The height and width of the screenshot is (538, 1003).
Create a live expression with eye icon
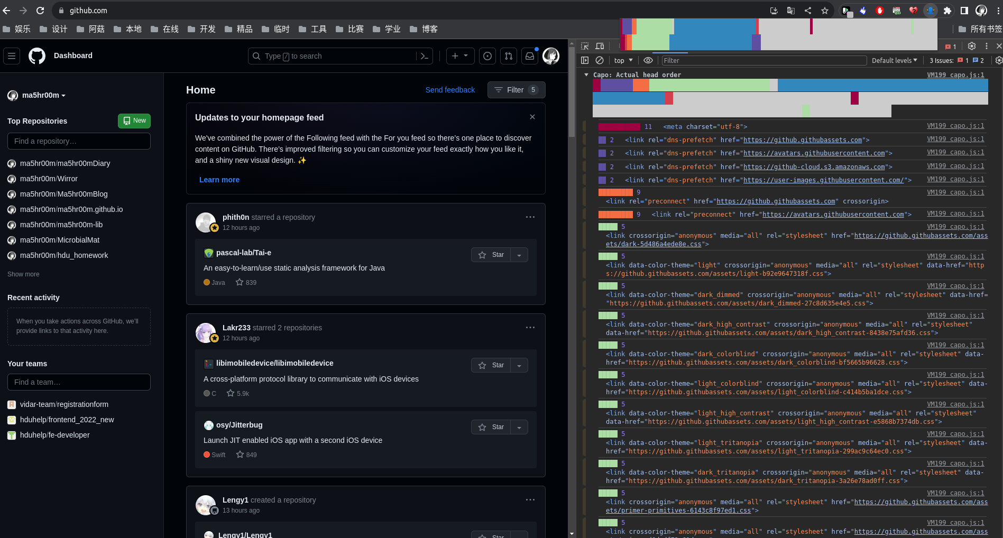[x=648, y=60]
